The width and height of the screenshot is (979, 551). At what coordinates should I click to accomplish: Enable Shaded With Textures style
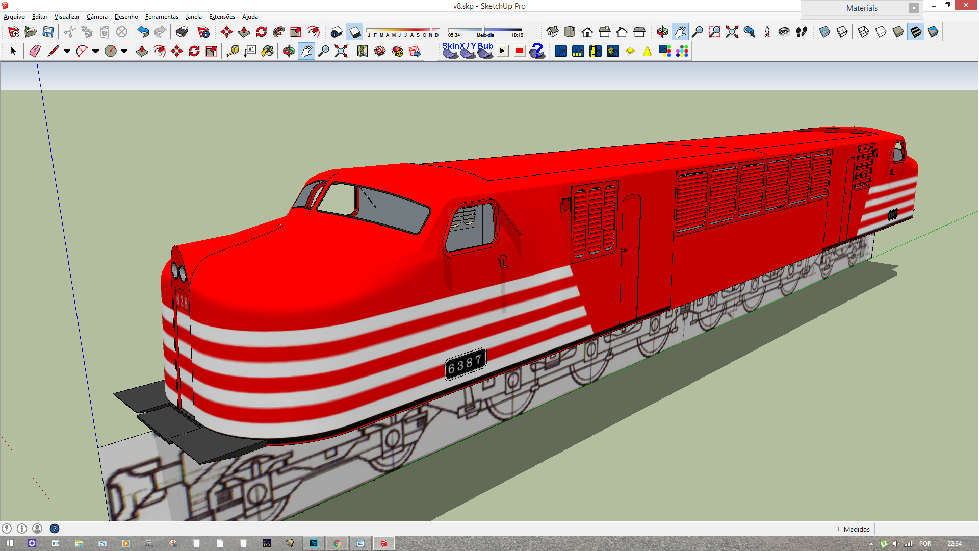(x=916, y=32)
